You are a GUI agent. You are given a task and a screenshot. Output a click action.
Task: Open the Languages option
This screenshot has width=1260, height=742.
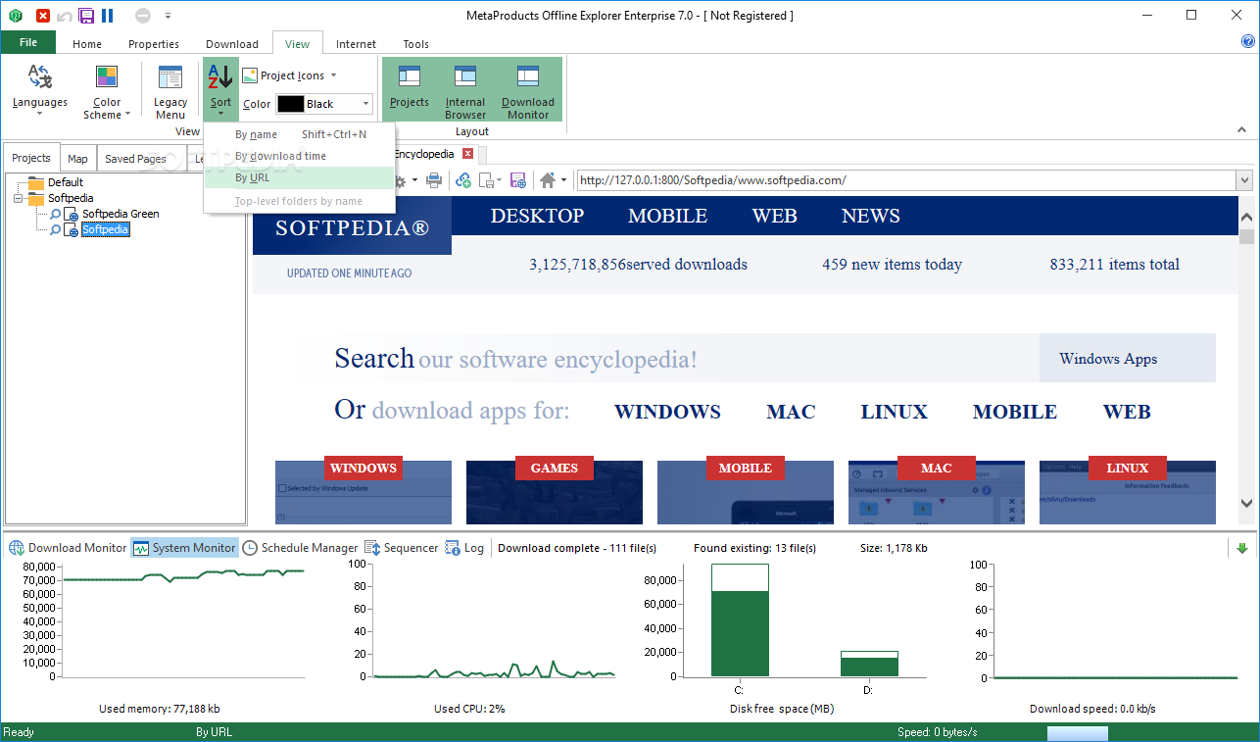40,90
